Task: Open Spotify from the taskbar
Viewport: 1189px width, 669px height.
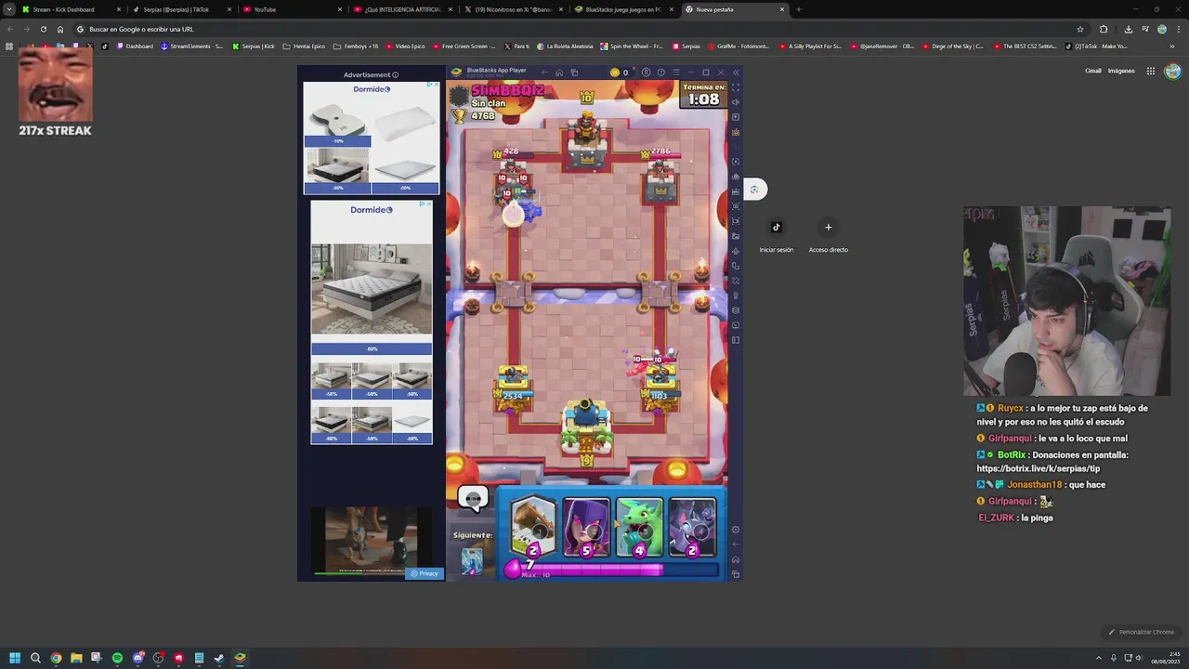Action: pyautogui.click(x=117, y=658)
